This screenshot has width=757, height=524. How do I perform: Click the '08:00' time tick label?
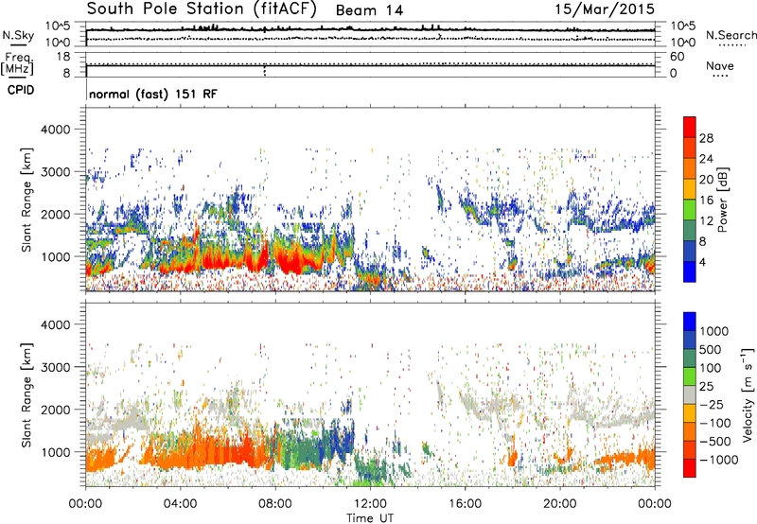point(275,504)
